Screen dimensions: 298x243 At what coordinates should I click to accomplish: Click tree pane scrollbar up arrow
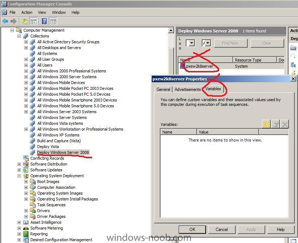[171, 30]
